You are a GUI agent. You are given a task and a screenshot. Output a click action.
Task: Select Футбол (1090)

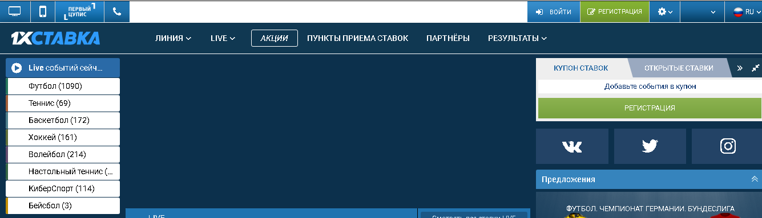(63, 87)
